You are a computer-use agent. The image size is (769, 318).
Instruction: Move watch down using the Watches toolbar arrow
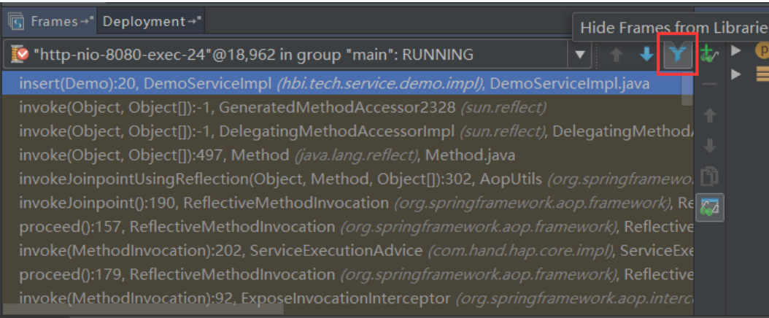tap(710, 146)
